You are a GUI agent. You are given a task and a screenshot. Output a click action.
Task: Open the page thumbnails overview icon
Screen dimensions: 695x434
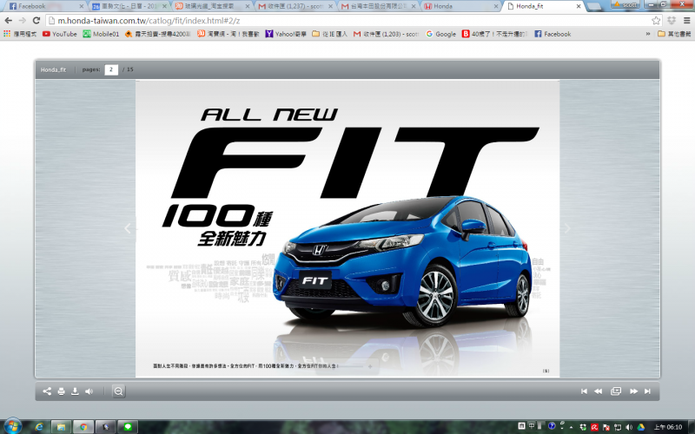[616, 391]
